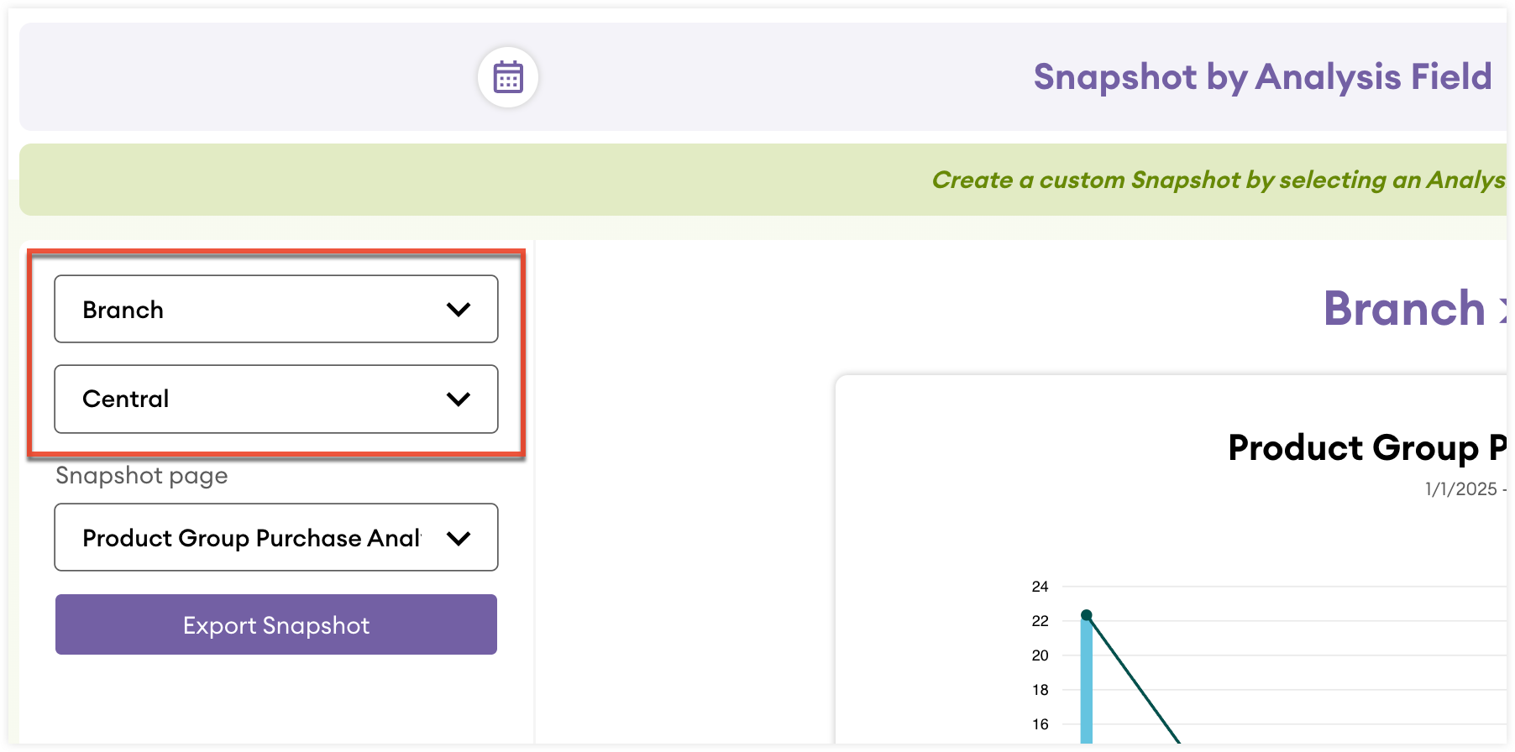Click the purple Branch heading
This screenshot has width=1515, height=752.
click(1404, 308)
